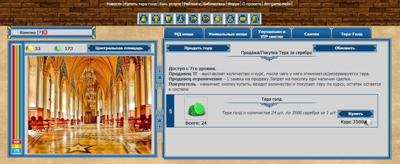Click the silver coin icon near Курс 3500
This screenshot has width=400, height=164.
368,122
